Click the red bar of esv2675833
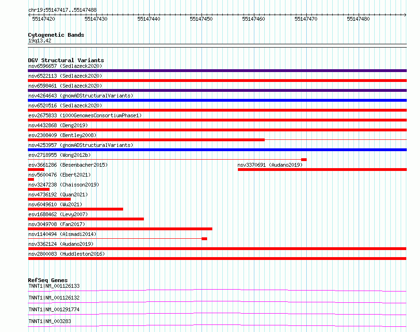The height and width of the screenshot is (332, 420). pos(217,120)
